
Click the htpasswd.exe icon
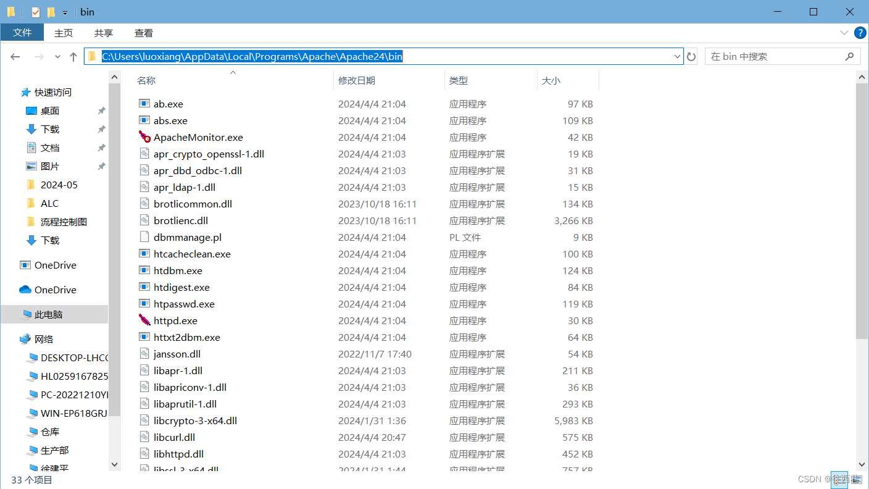tap(144, 304)
